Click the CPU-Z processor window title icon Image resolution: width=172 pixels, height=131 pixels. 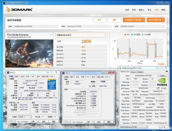[8, 73]
